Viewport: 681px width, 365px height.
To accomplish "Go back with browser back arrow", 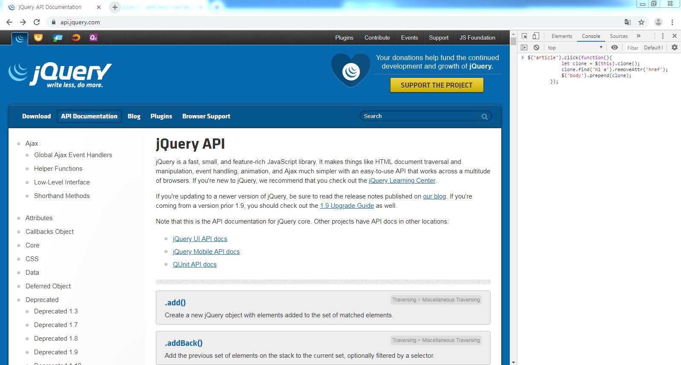I will tap(9, 22).
